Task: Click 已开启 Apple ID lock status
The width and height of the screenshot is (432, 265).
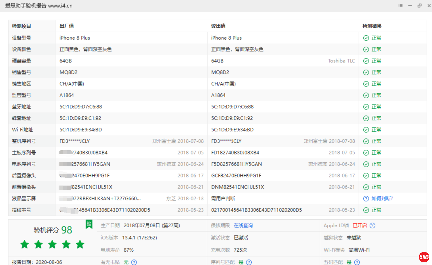Action: [360, 225]
